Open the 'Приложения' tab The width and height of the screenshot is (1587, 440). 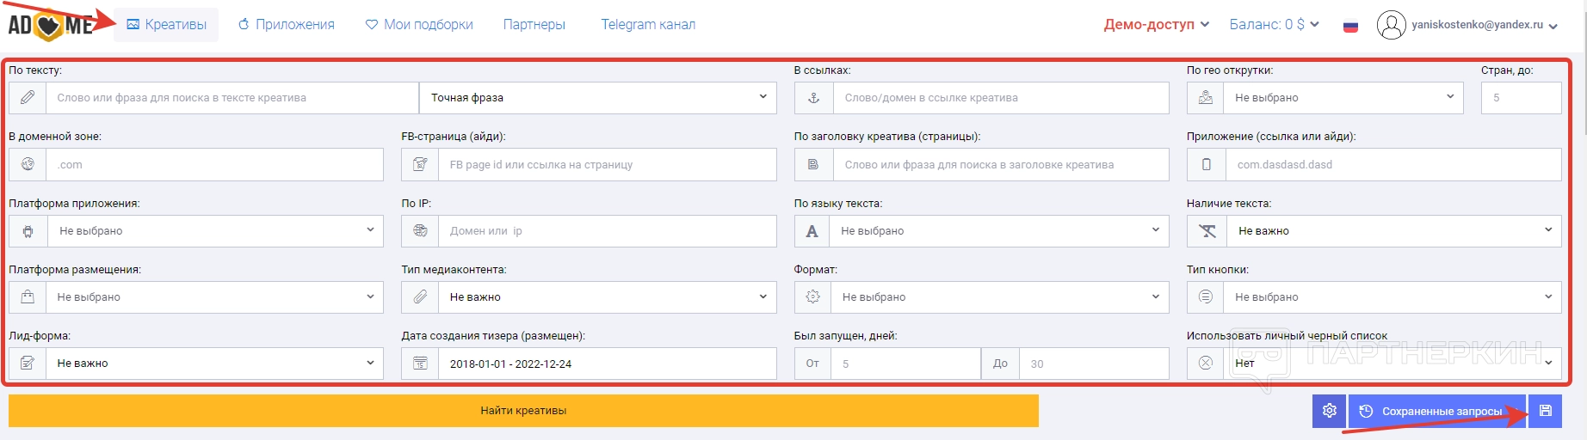pyautogui.click(x=287, y=25)
